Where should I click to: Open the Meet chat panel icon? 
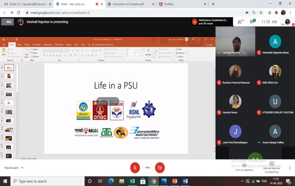pyautogui.click(x=252, y=22)
